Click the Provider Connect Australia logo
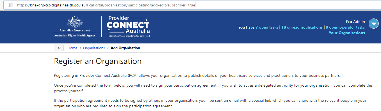This screenshot has height=111, width=381. (128, 27)
